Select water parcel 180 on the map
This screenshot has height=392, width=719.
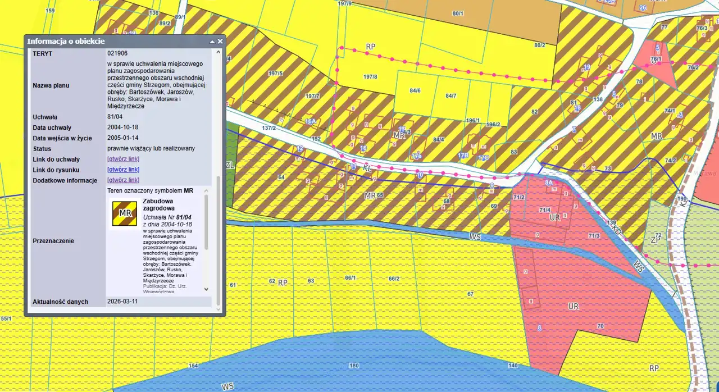tap(354, 366)
